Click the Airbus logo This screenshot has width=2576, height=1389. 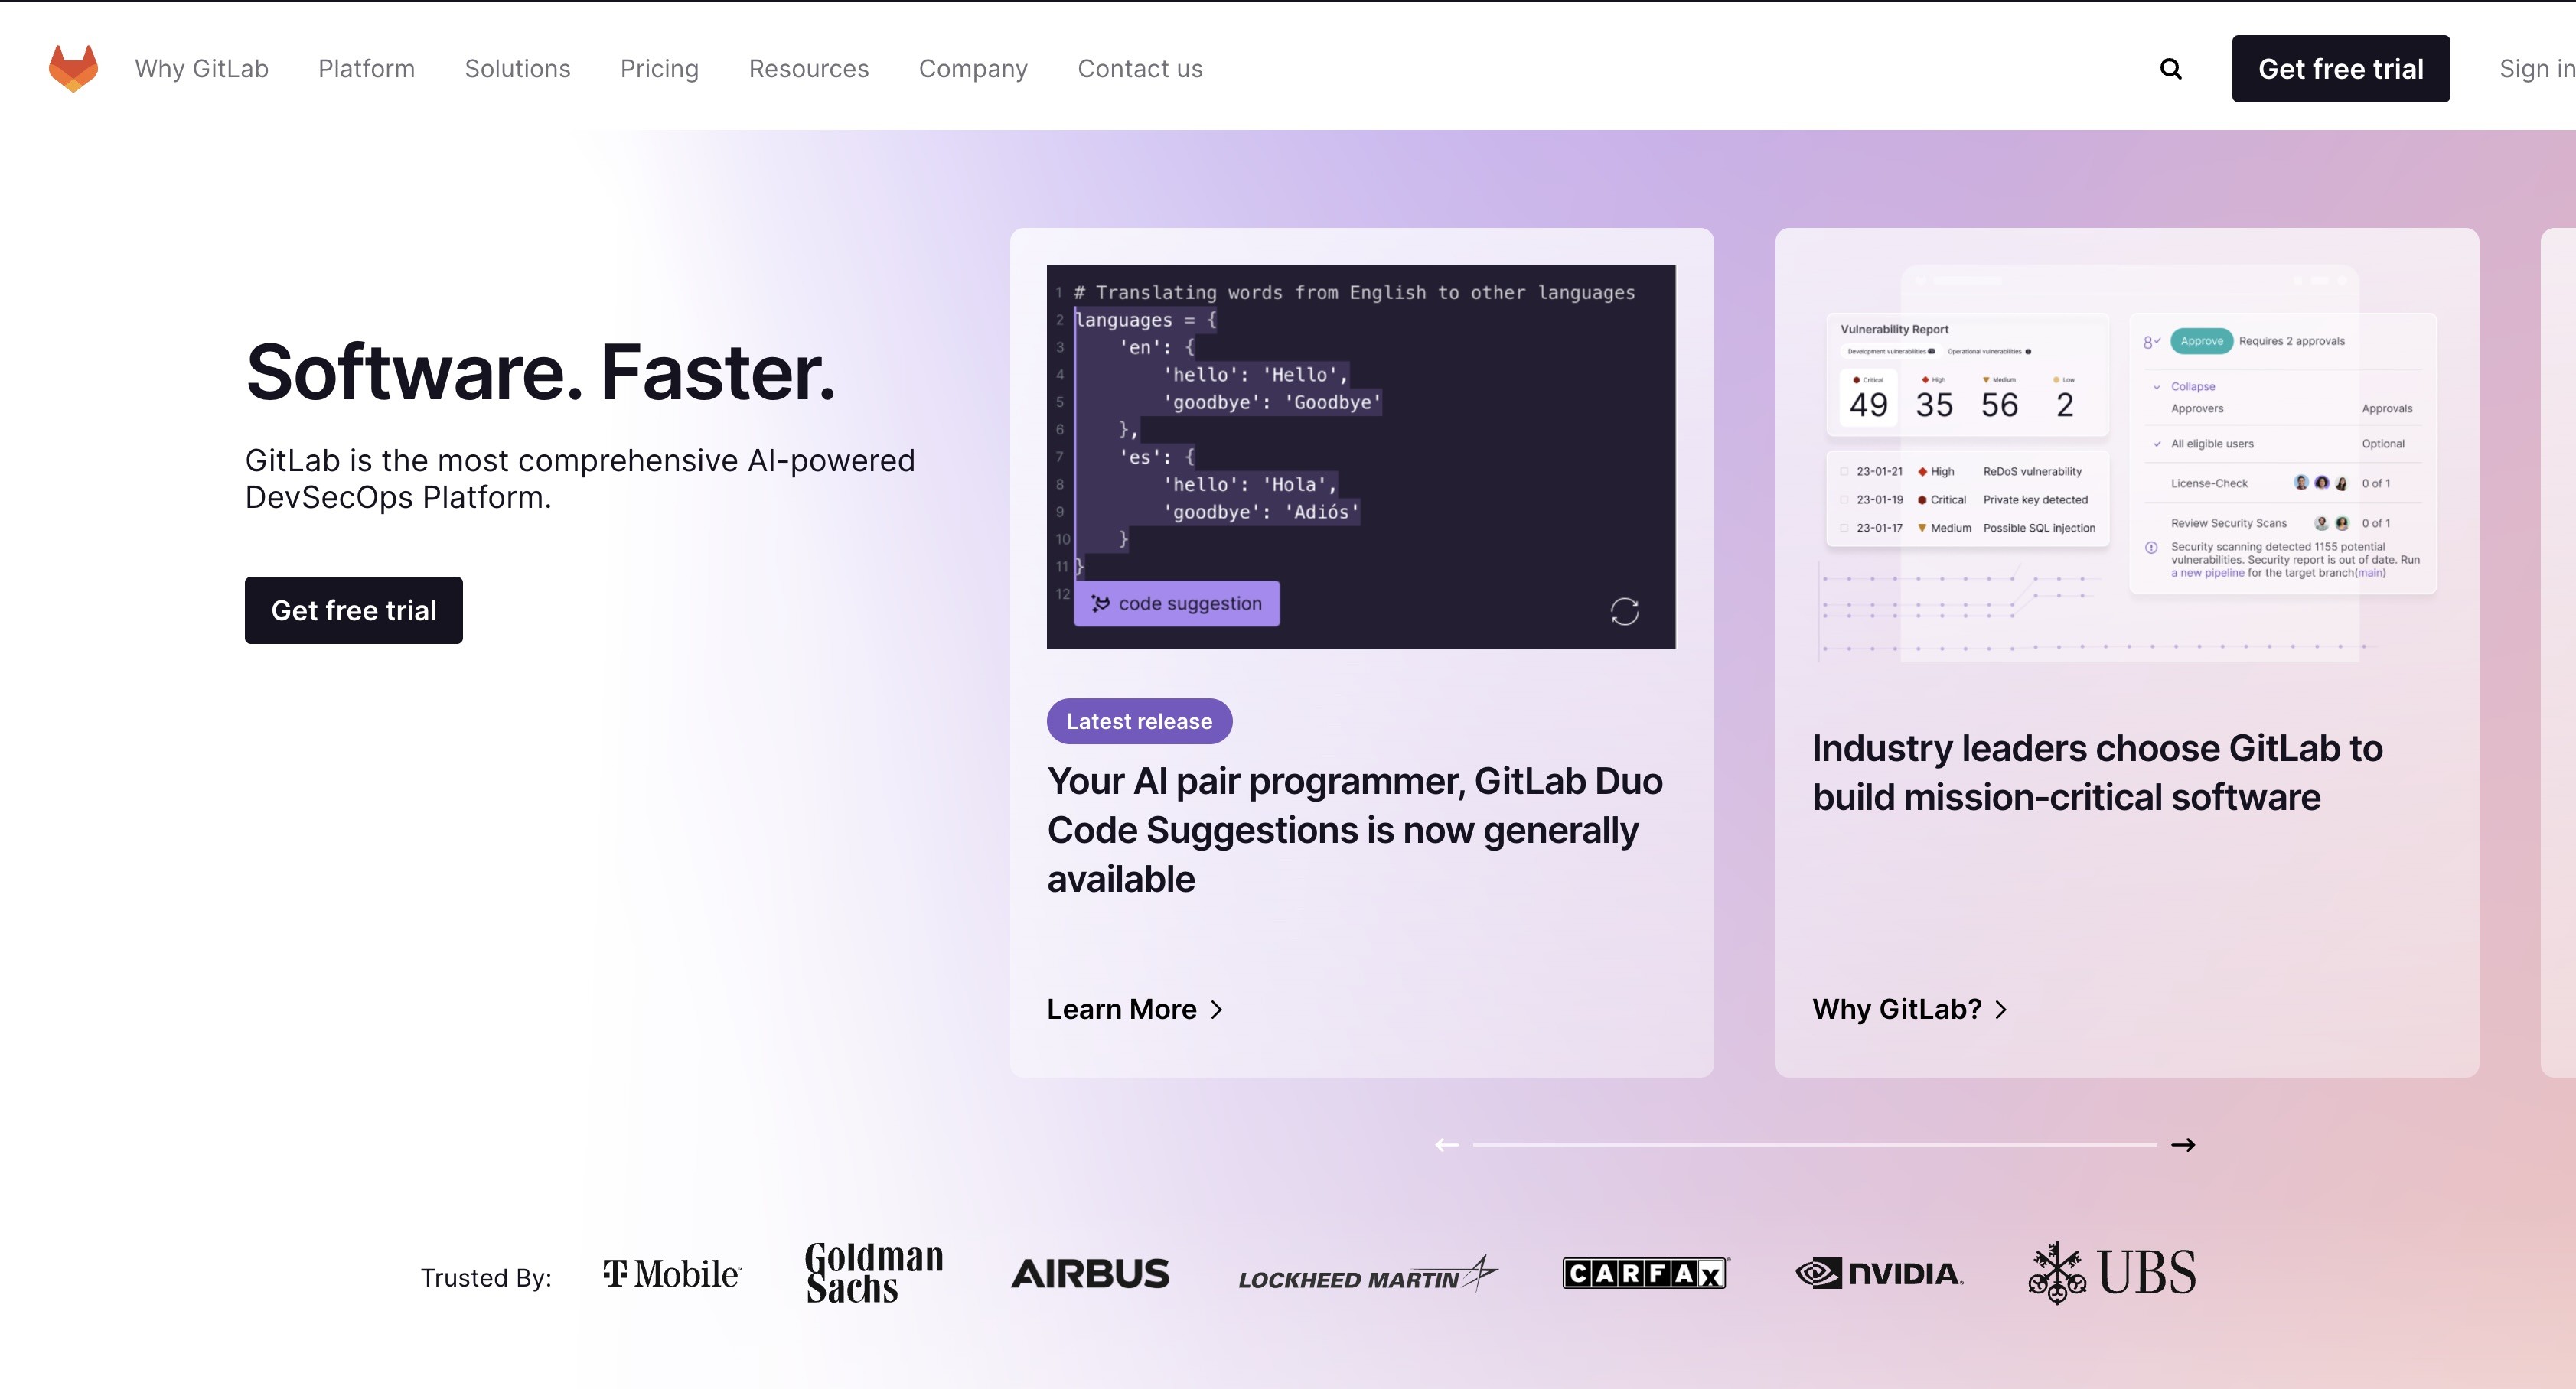(1089, 1274)
